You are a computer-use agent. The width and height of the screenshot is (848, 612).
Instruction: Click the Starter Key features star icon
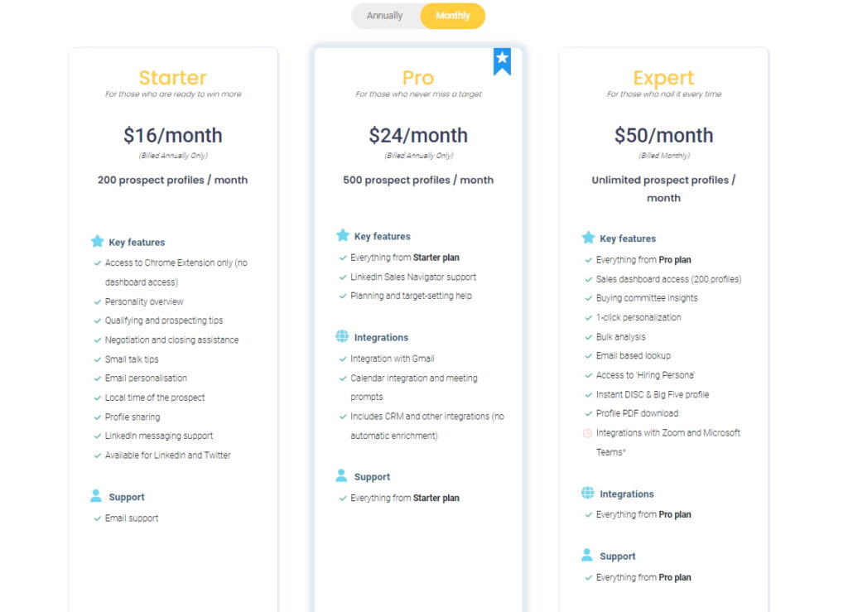click(x=97, y=242)
